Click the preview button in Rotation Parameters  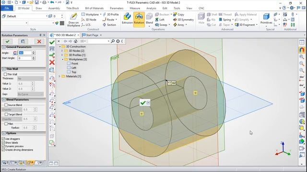click(23, 42)
